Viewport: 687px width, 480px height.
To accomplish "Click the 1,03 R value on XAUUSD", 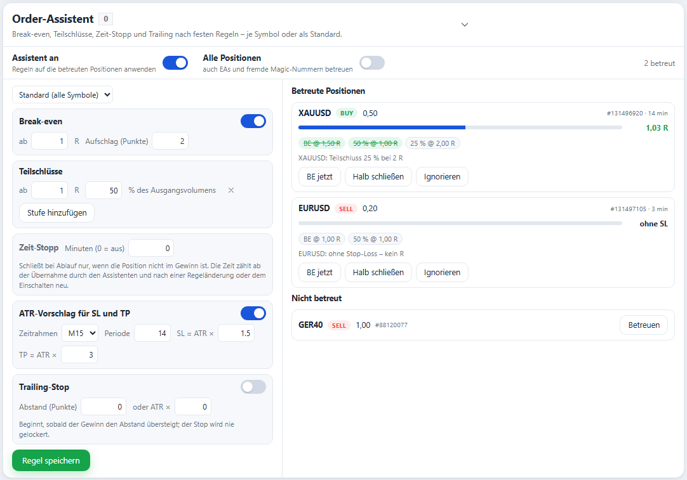I will pos(657,127).
